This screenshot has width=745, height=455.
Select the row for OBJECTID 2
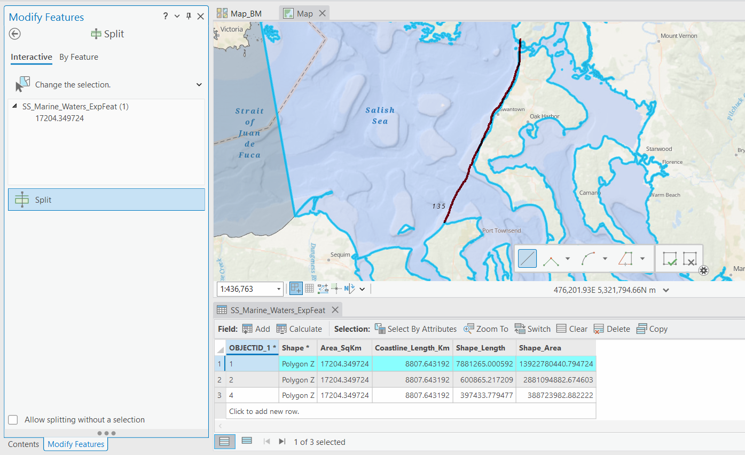coord(219,380)
